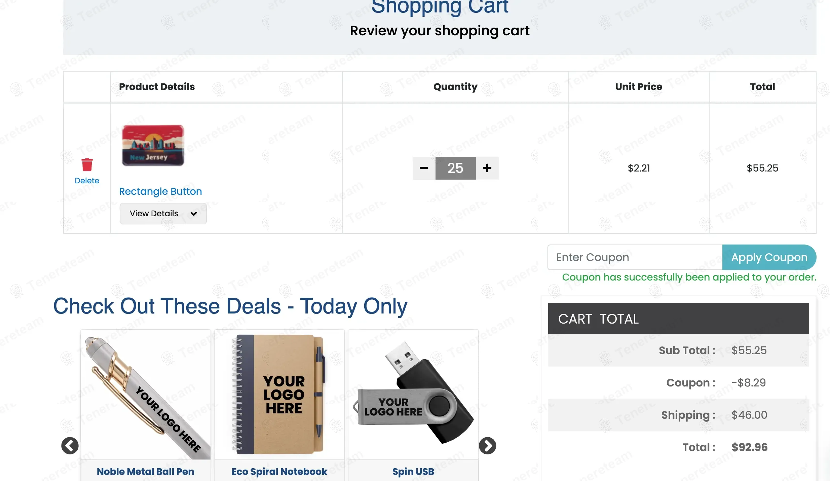
Task: Select the quantity value field showing 25
Action: tap(455, 168)
